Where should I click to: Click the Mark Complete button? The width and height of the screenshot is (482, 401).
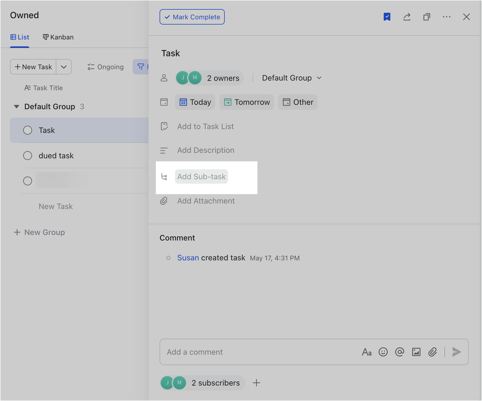pyautogui.click(x=192, y=17)
